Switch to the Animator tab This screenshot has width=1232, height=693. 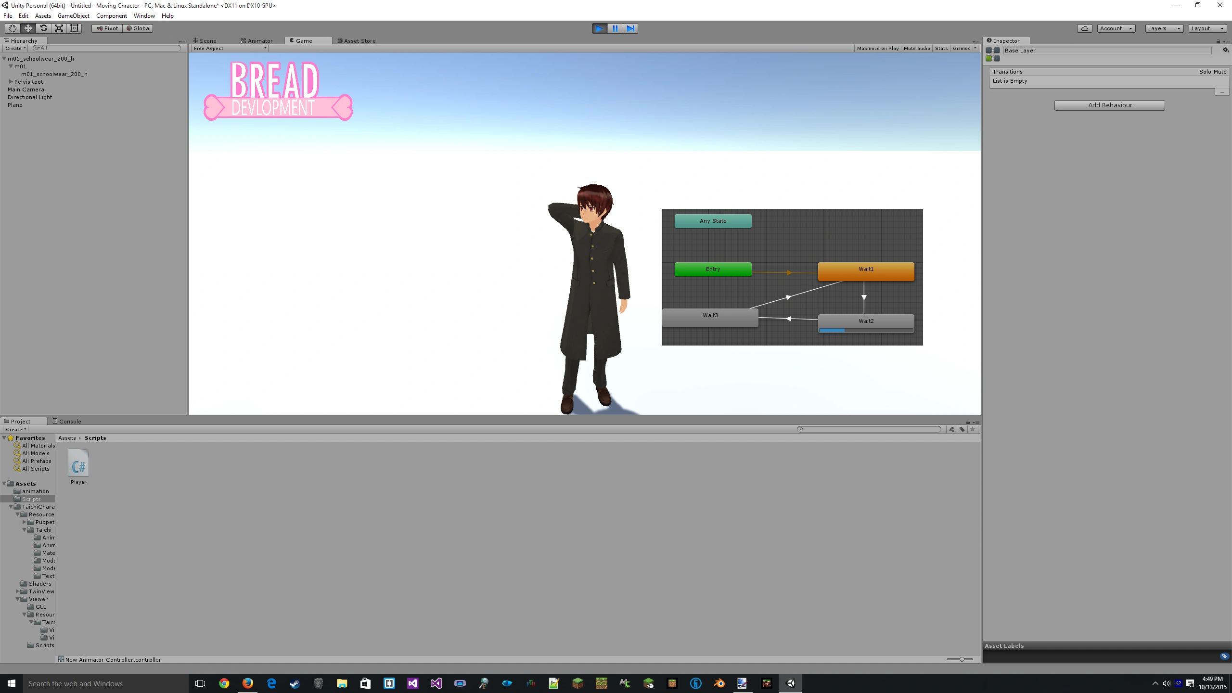pyautogui.click(x=257, y=41)
